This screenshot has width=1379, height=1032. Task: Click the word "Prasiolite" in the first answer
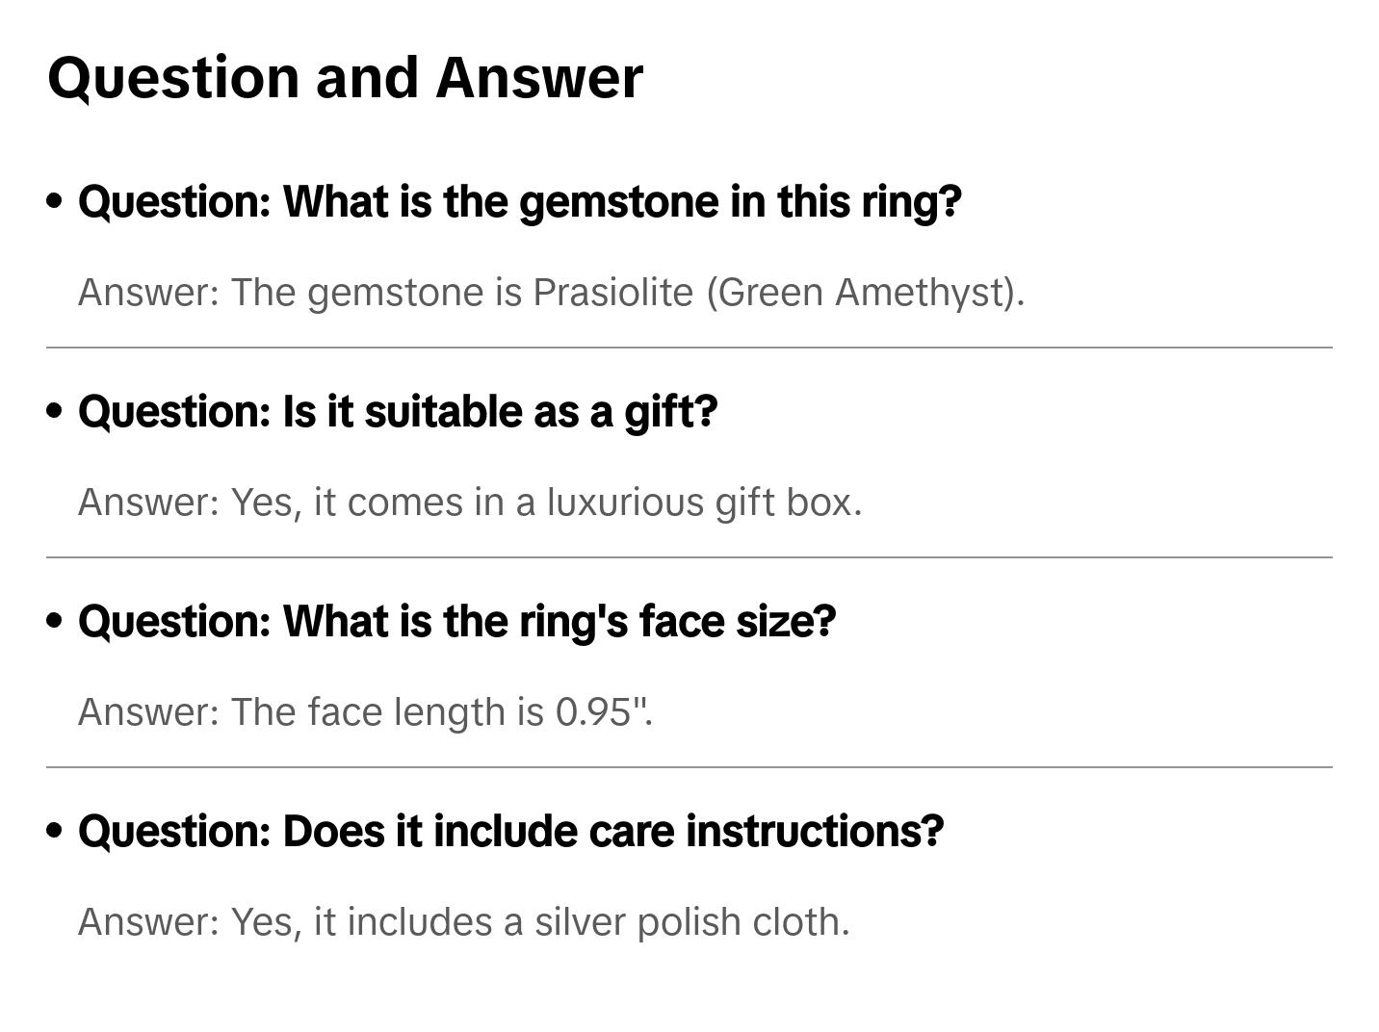[x=612, y=292]
